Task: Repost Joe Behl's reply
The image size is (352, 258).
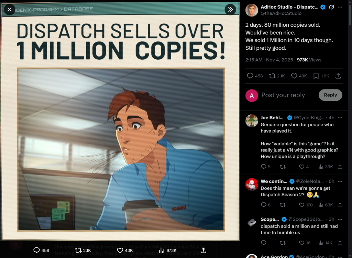Action: click(283, 167)
